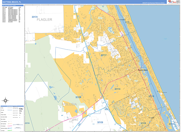Select the 32176 ZIP code label

point(127,22)
